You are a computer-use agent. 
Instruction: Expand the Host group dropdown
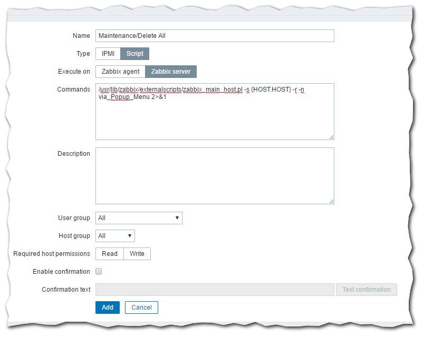click(x=115, y=236)
